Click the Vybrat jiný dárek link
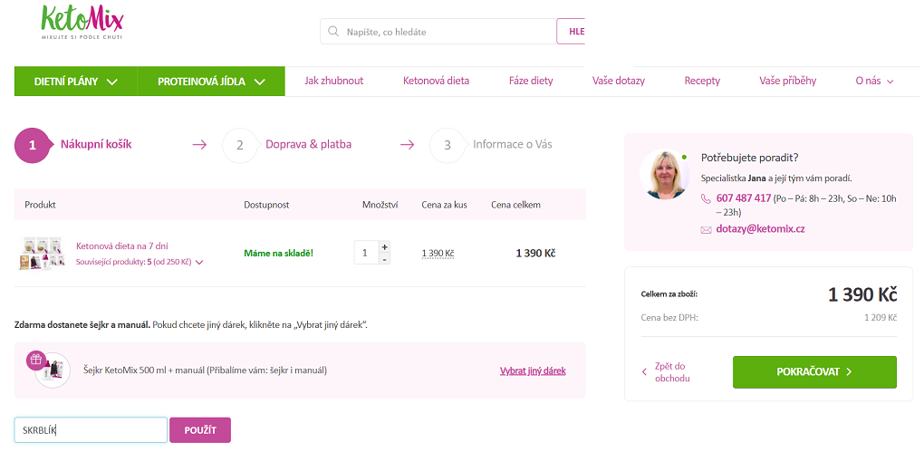 [533, 371]
